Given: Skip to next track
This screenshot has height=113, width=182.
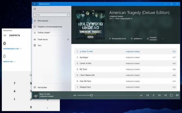Looking at the screenshot, I should click(x=159, y=95).
